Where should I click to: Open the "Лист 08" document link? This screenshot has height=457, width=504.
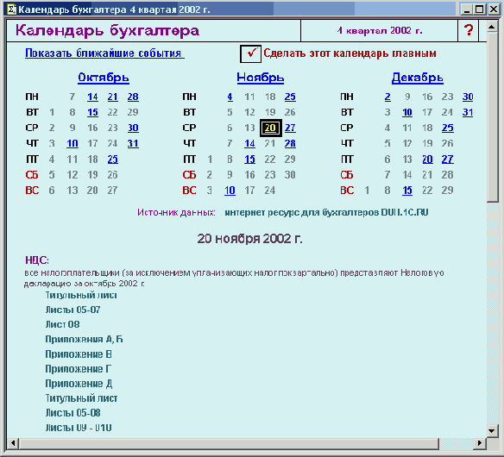(62, 324)
